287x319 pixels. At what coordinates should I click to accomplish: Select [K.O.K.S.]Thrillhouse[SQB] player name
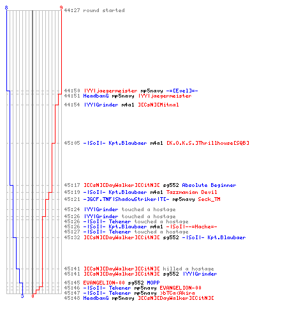pyautogui.click(x=208, y=143)
